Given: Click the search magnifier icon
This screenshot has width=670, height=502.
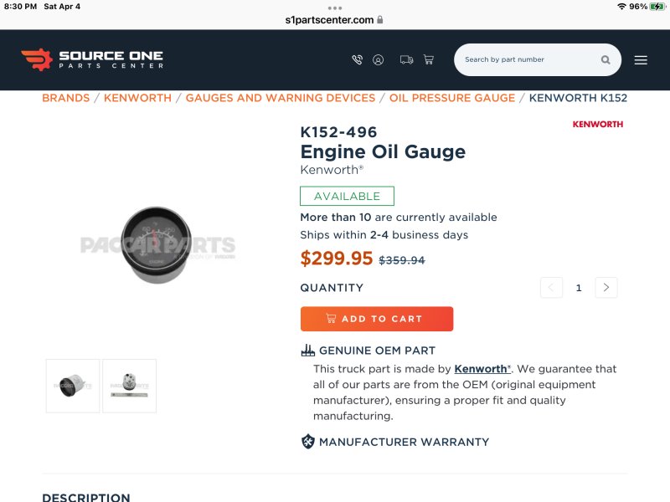Looking at the screenshot, I should pyautogui.click(x=606, y=60).
